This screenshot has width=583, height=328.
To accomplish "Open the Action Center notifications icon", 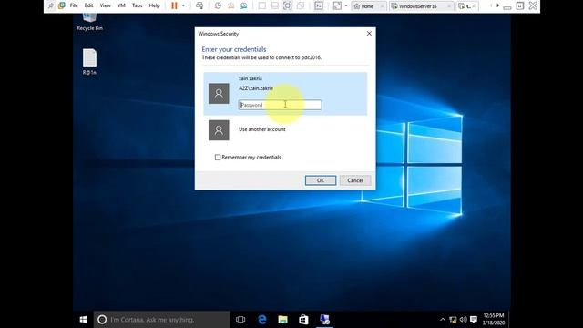I will [x=474, y=320].
